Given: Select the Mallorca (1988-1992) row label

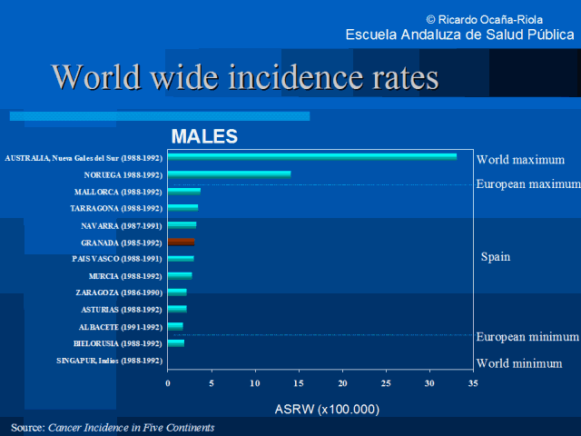Looking at the screenshot, I should pos(118,192).
